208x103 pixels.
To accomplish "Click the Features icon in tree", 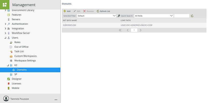I will (9, 15).
